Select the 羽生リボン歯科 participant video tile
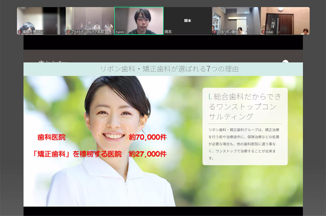Viewport: 326px width, 216px height. 236,21
